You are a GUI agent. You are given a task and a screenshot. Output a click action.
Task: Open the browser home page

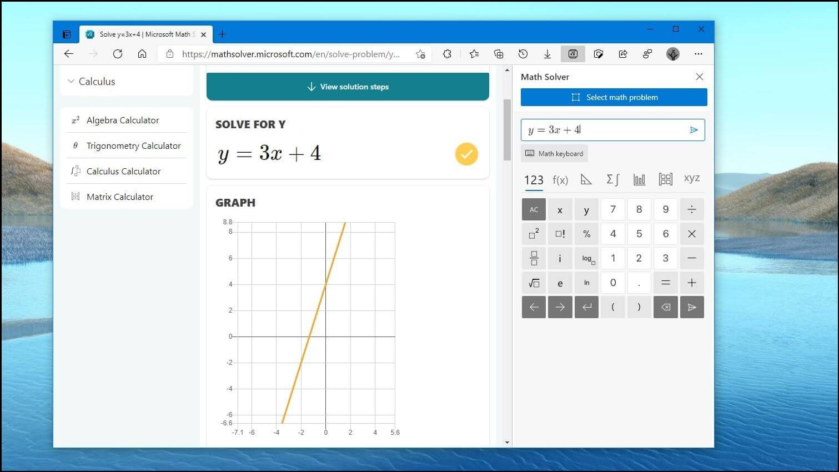142,54
